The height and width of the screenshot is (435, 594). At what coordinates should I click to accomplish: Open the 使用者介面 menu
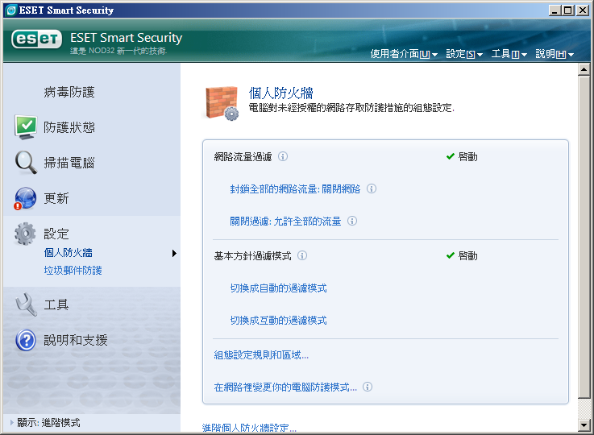coord(404,54)
